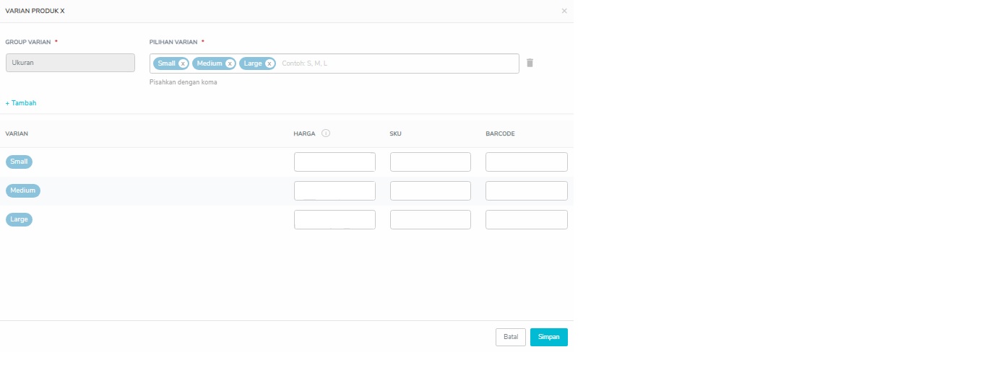
Task: Close the Varian Produk X dialog
Action: [x=564, y=11]
